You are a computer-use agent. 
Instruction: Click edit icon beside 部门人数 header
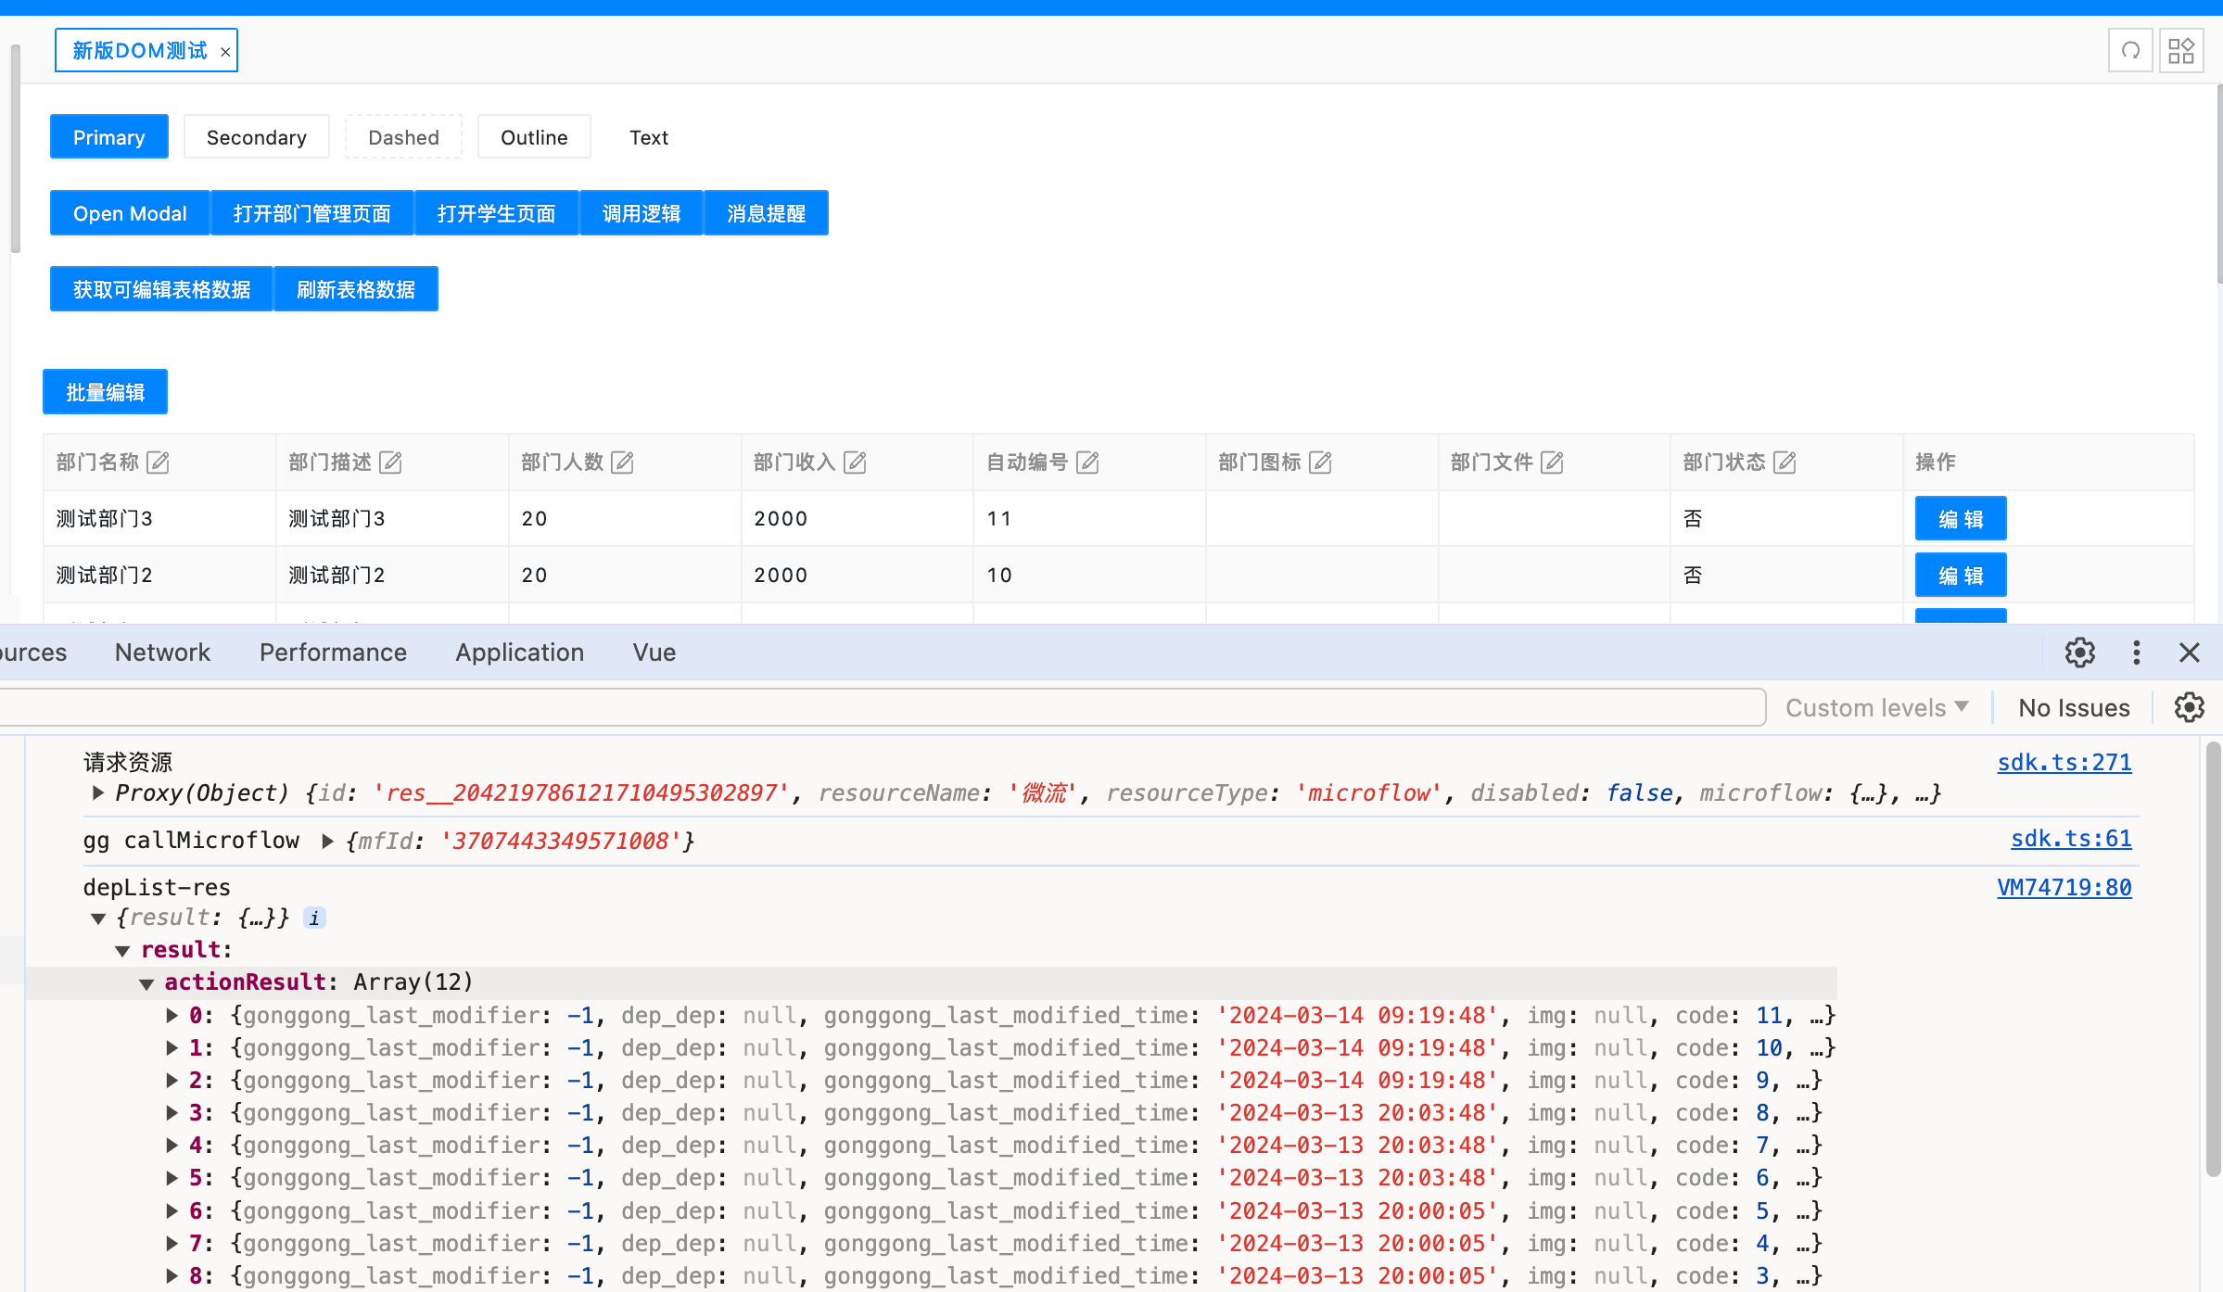click(x=623, y=462)
